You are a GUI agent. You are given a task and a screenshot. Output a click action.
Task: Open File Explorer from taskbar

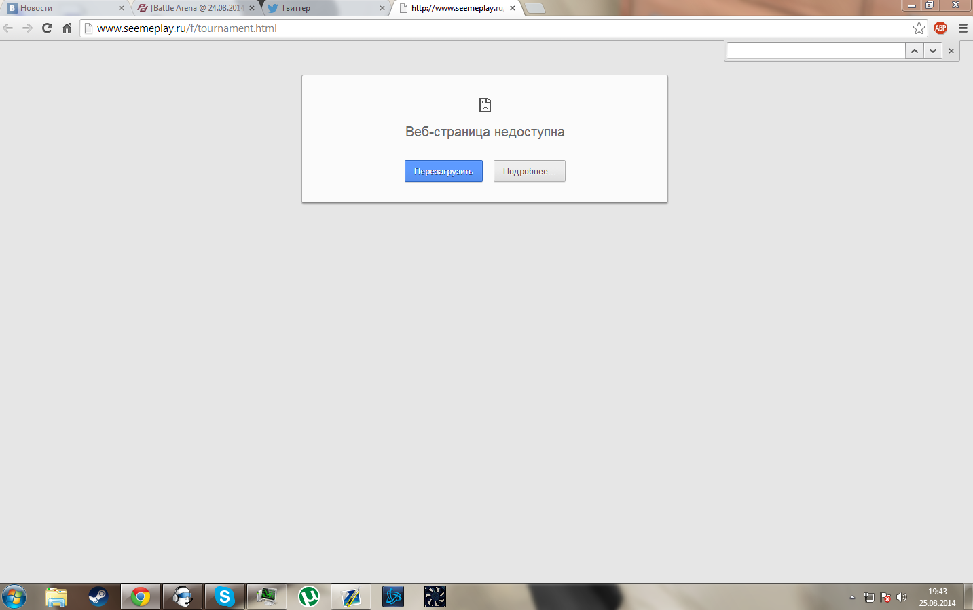click(x=56, y=597)
